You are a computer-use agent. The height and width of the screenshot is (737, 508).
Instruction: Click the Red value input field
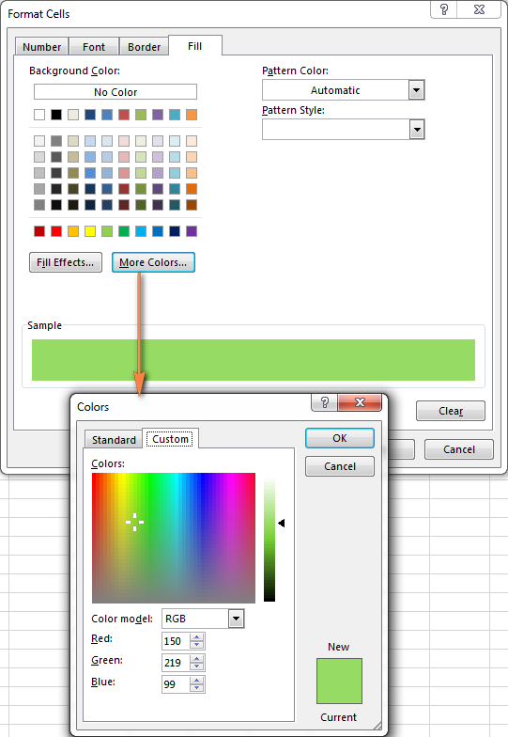click(x=177, y=641)
